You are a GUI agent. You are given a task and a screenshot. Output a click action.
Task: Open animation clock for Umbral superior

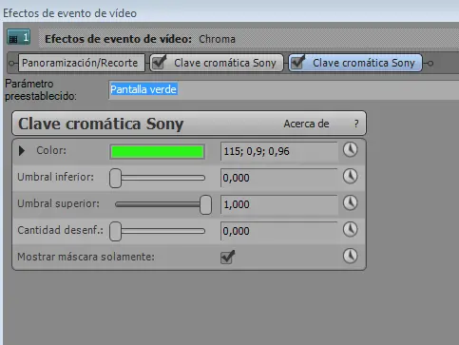(350, 203)
